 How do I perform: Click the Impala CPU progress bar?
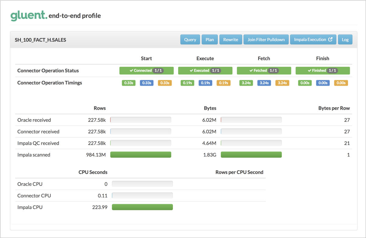click(142, 207)
